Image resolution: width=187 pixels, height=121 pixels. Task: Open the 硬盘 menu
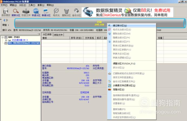coord(13,5)
